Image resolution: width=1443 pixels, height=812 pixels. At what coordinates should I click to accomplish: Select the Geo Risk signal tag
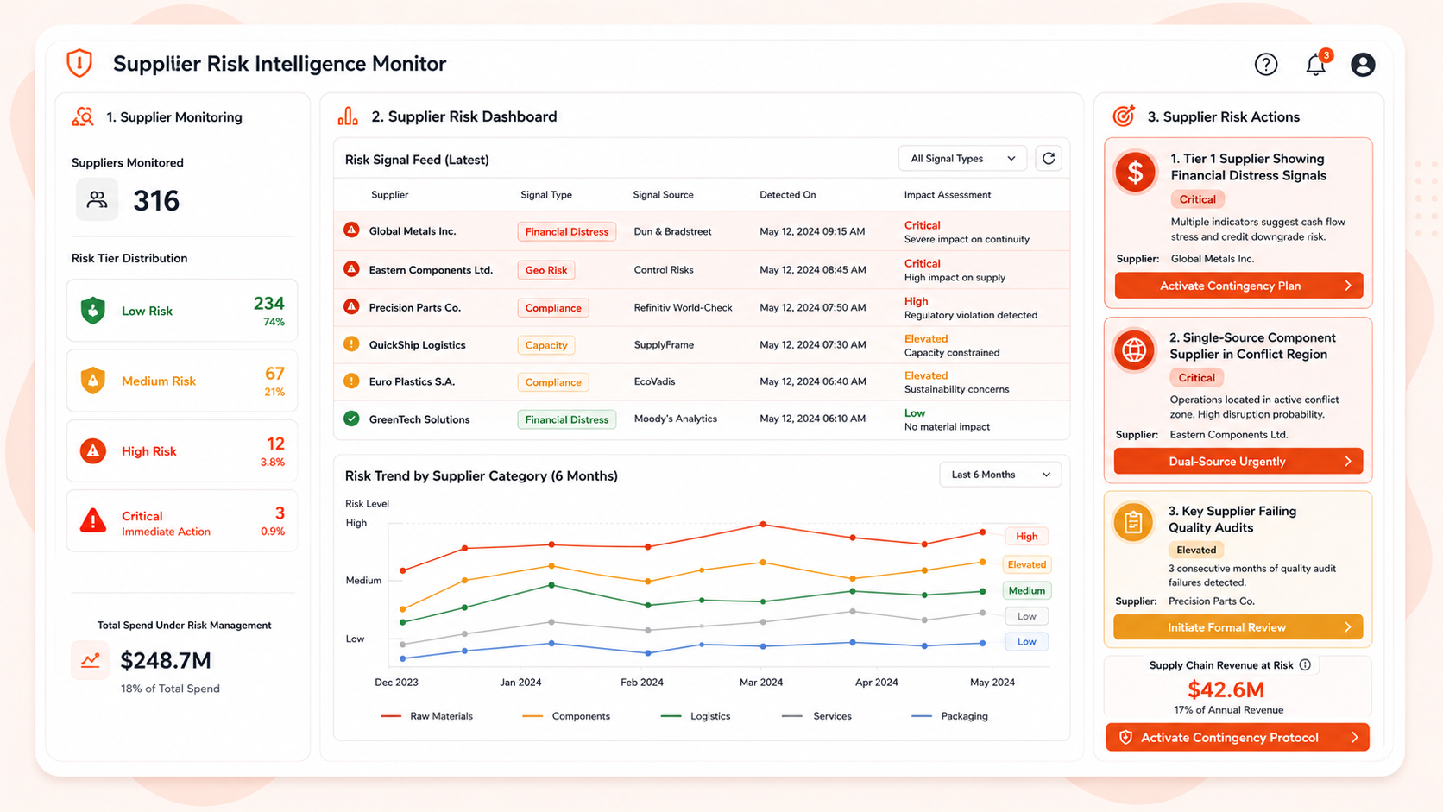coord(546,270)
